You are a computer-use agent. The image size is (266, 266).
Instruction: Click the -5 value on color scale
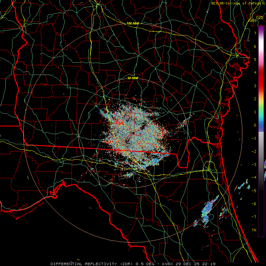point(254,191)
